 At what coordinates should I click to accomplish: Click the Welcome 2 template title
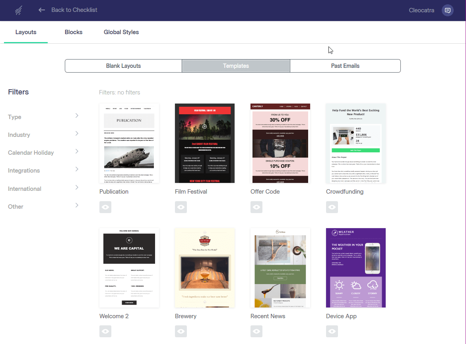114,316
